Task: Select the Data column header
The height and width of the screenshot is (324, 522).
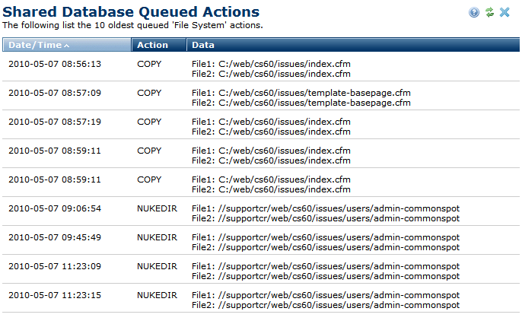Action: [202, 45]
